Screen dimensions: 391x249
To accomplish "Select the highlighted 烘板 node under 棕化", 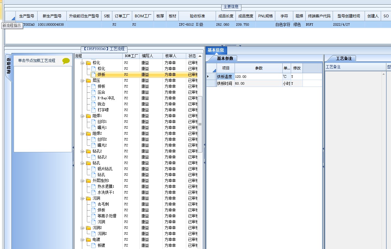I will [x=101, y=75].
